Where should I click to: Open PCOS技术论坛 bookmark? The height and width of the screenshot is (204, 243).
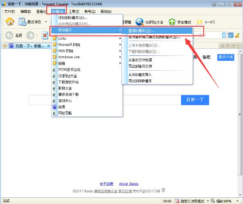pos(87,70)
